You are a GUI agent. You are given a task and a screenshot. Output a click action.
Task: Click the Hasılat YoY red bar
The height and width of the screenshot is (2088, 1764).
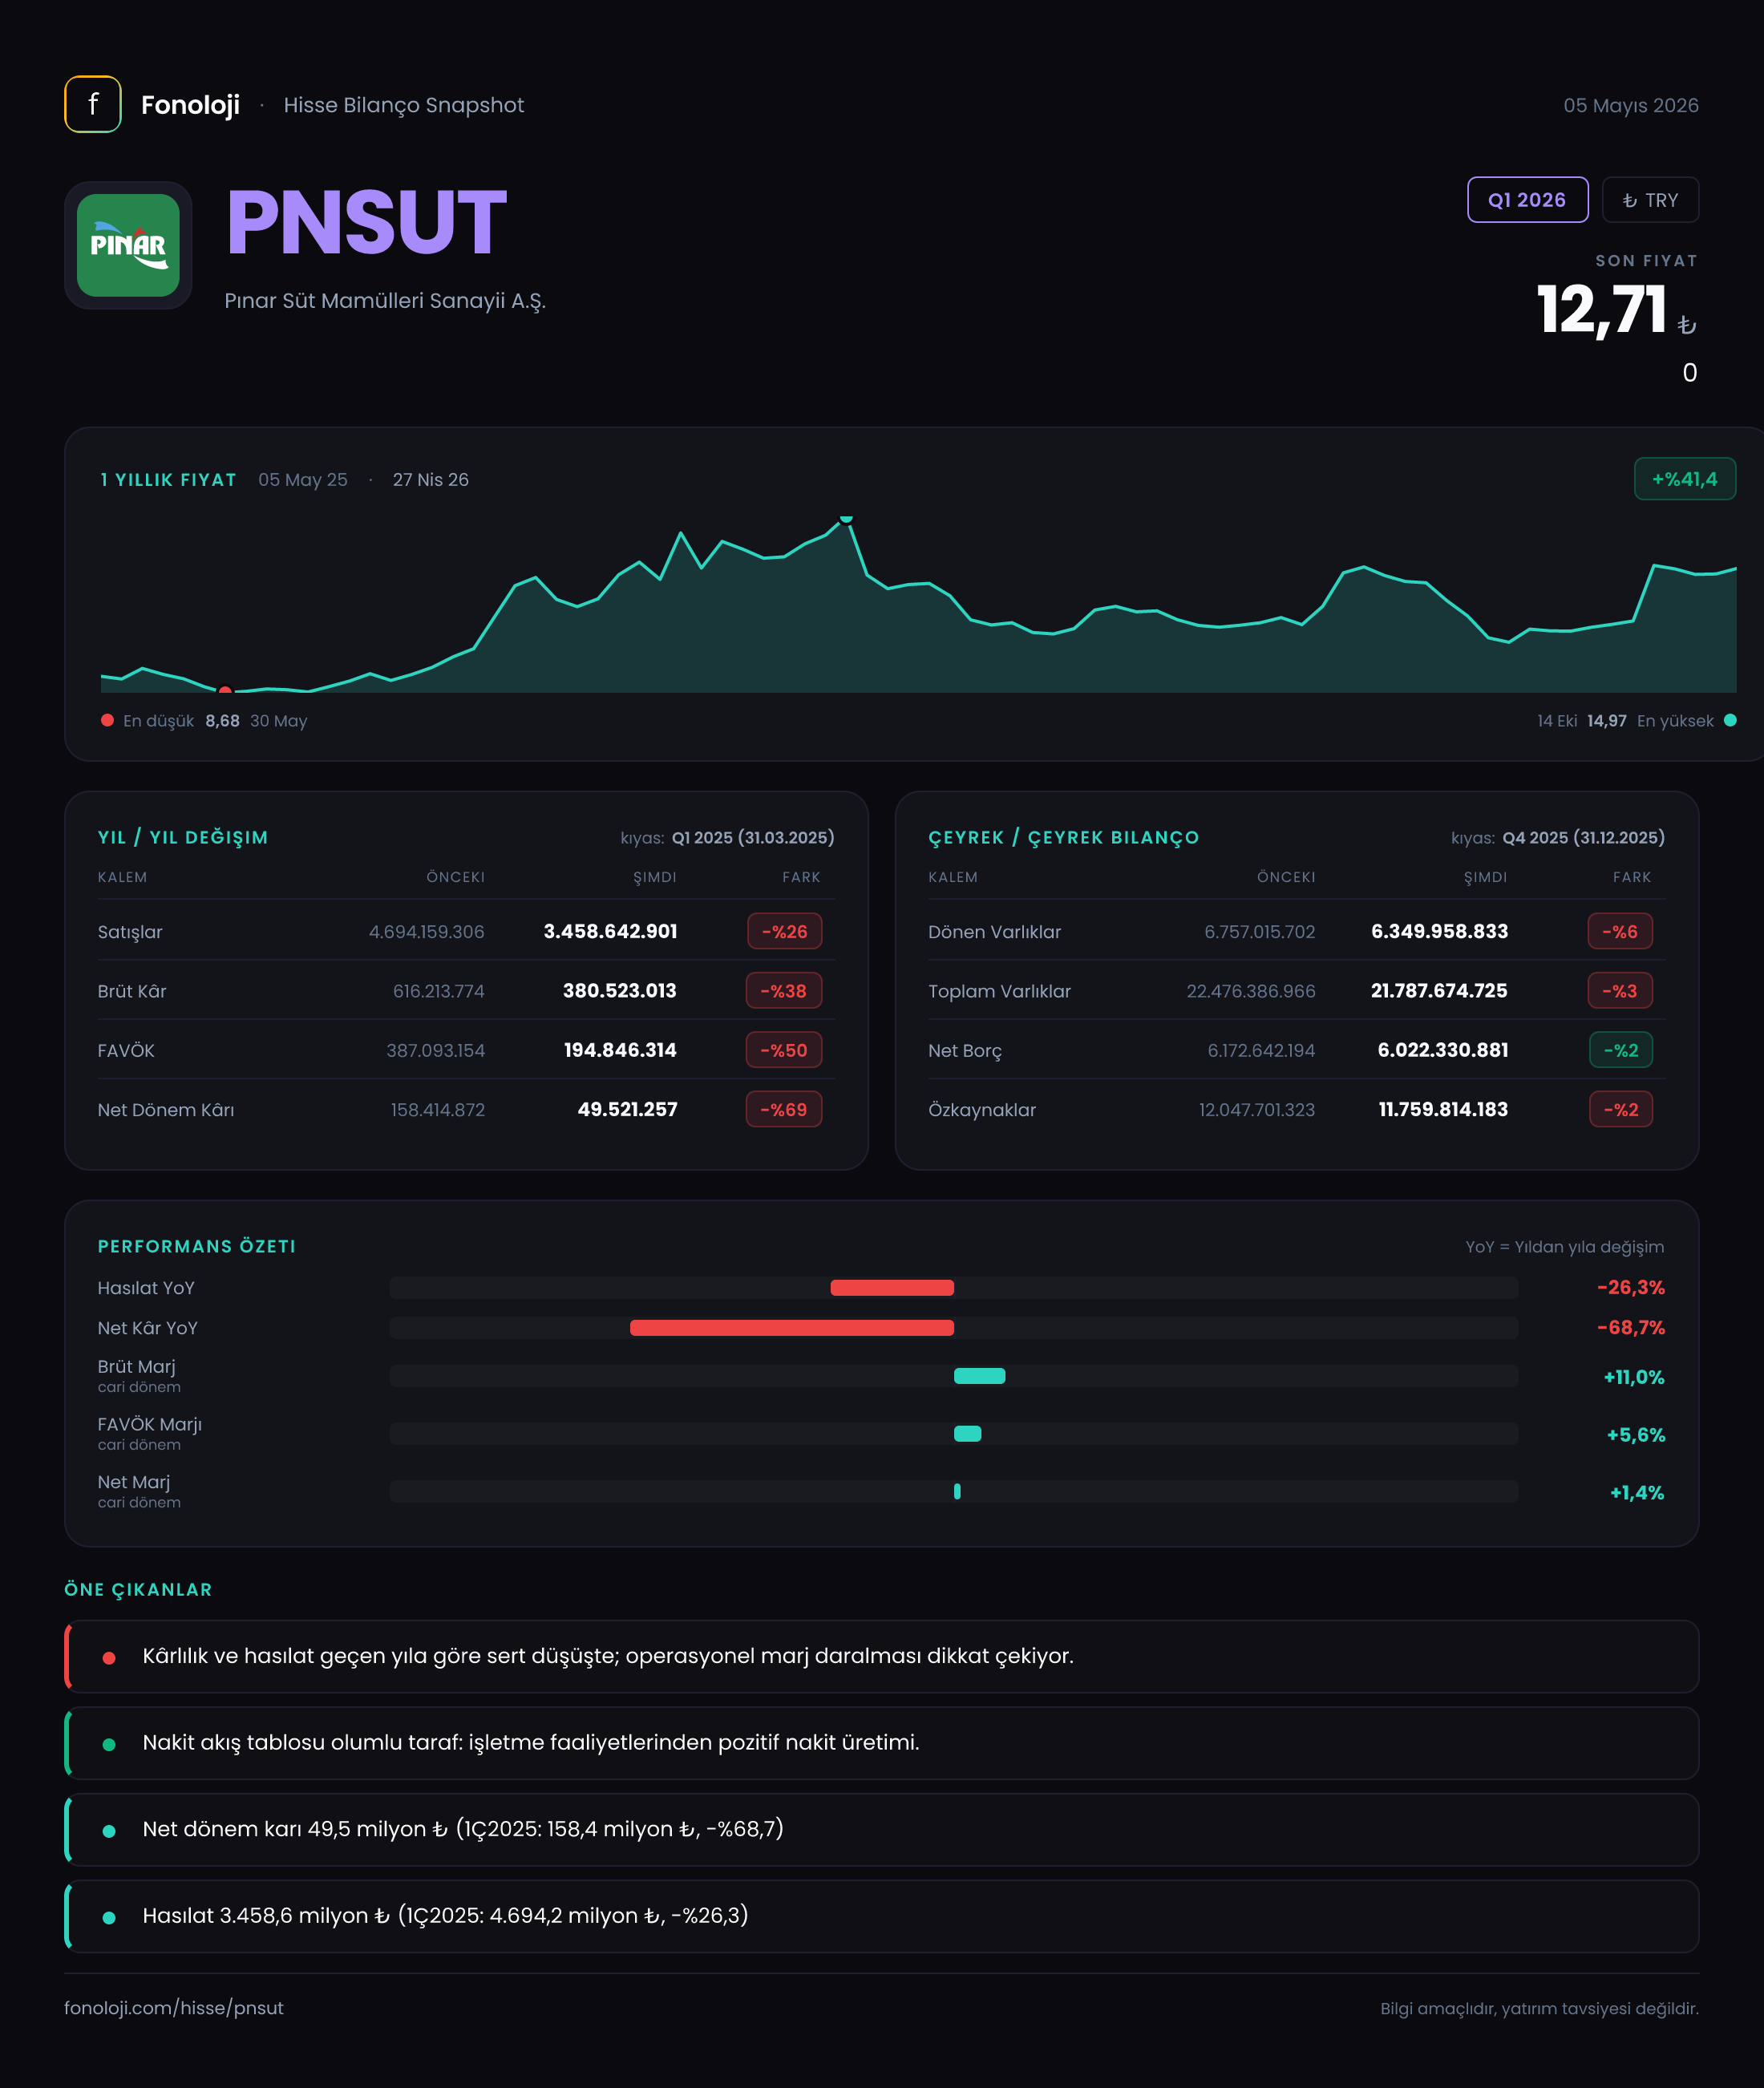(892, 1288)
